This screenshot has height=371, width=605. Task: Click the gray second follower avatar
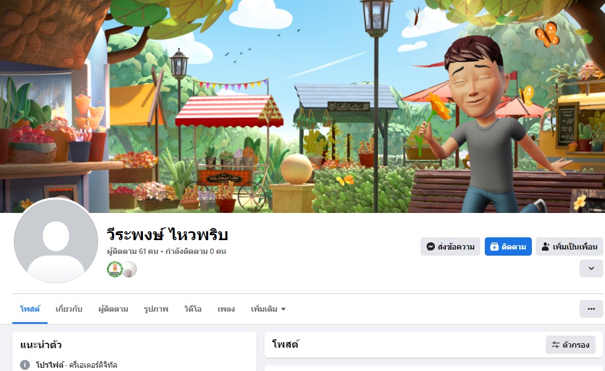tap(130, 270)
